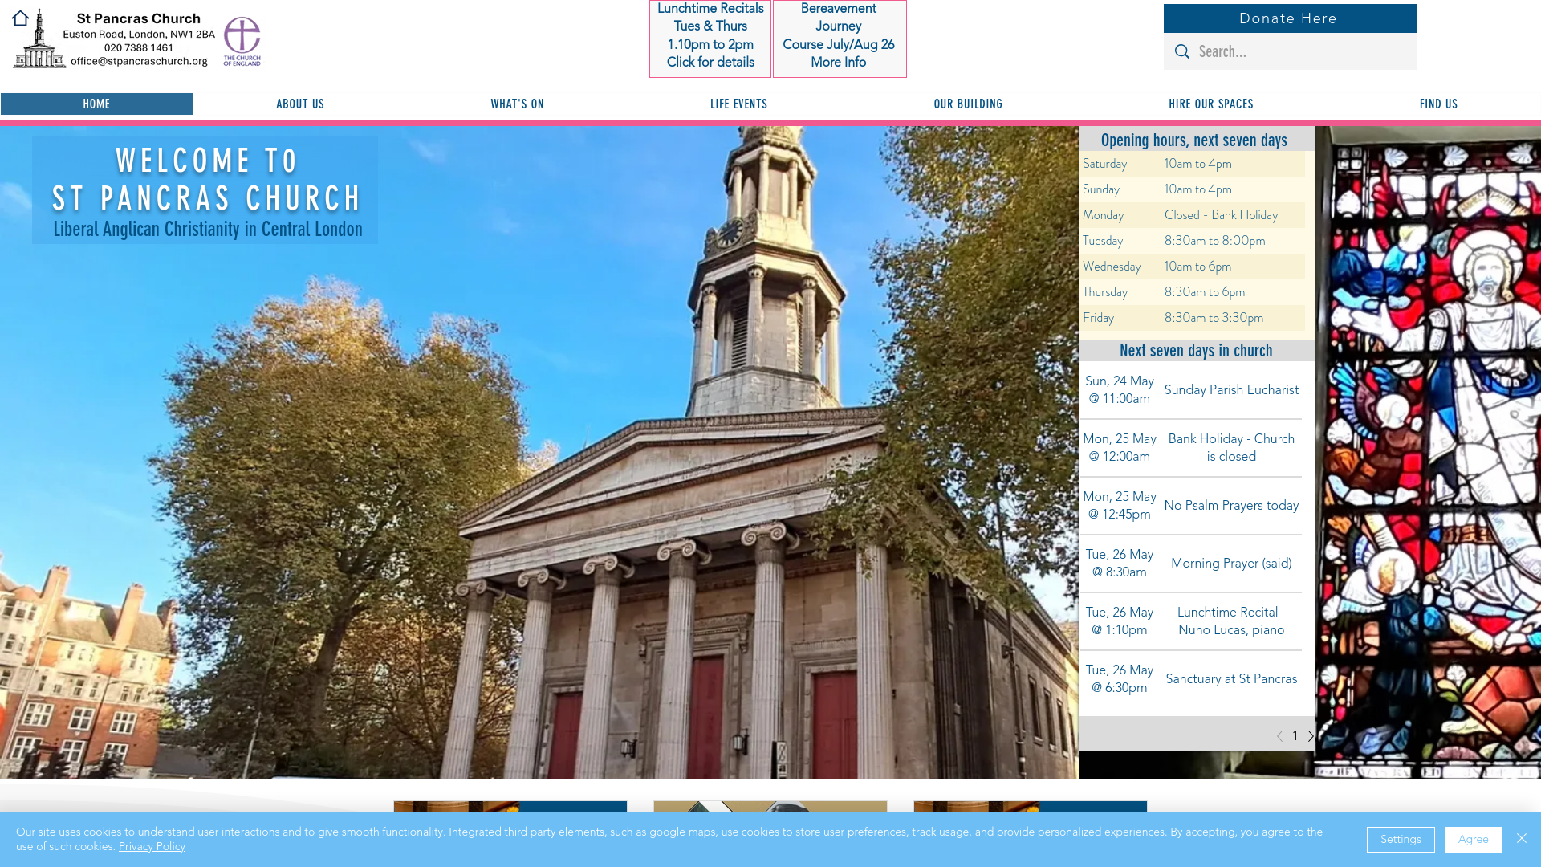Image resolution: width=1541 pixels, height=867 pixels.
Task: Open the Privacy Policy link
Action: [152, 846]
